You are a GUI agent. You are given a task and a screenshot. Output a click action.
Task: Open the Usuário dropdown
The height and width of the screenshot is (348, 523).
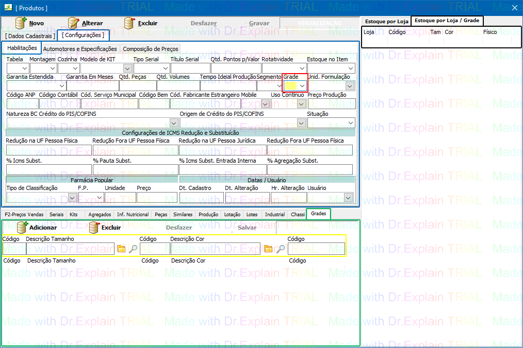point(348,198)
